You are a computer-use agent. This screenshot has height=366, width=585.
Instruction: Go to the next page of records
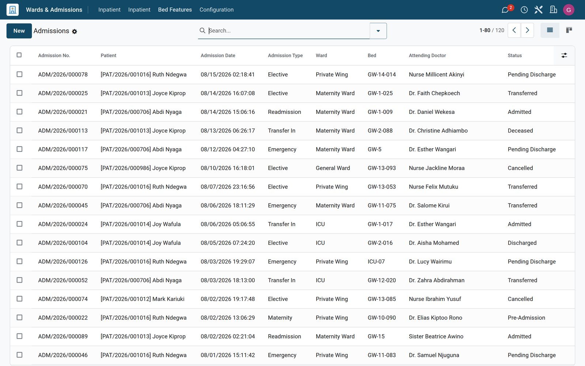527,30
